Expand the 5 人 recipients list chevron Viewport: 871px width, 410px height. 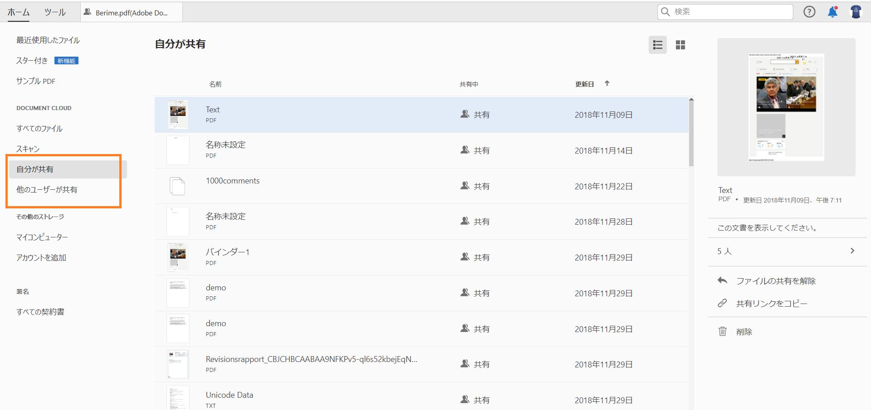[x=852, y=251]
